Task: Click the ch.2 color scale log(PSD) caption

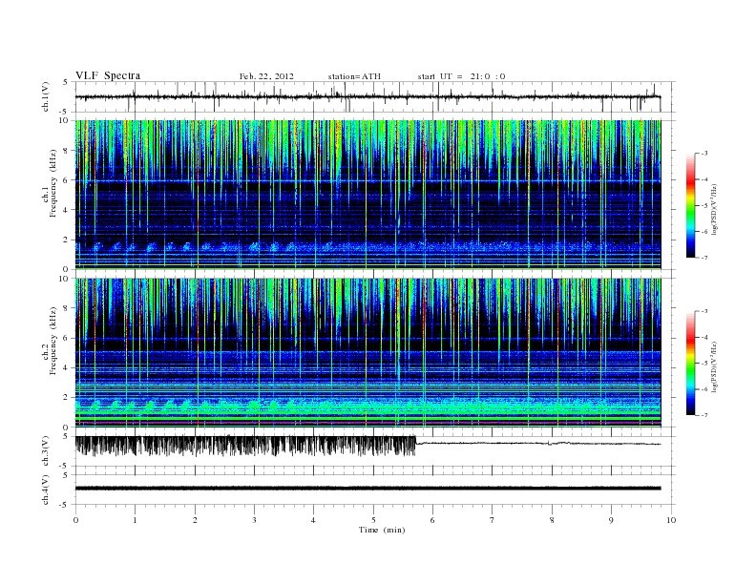Action: (x=714, y=365)
